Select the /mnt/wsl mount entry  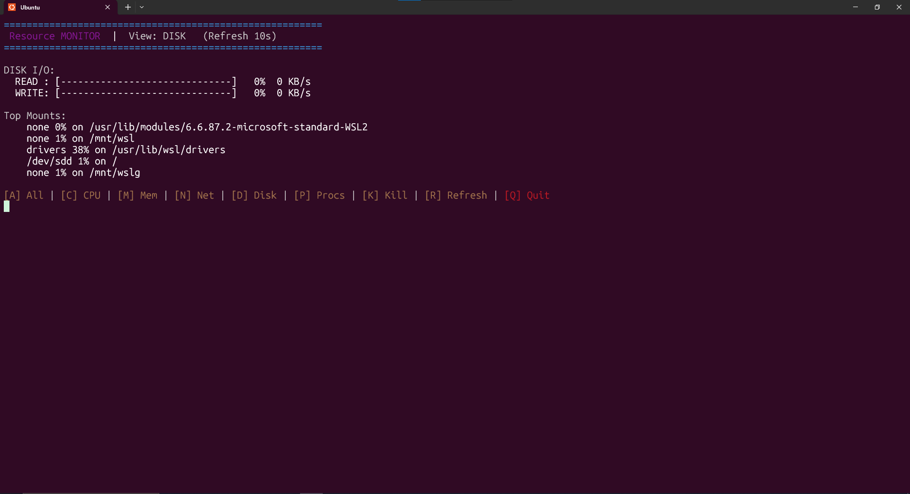pos(80,138)
